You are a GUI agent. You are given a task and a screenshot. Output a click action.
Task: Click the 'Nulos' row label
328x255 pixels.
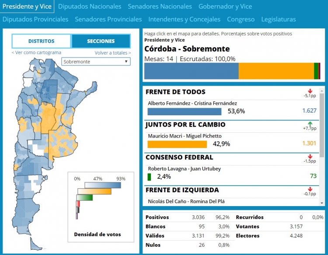(x=153, y=245)
